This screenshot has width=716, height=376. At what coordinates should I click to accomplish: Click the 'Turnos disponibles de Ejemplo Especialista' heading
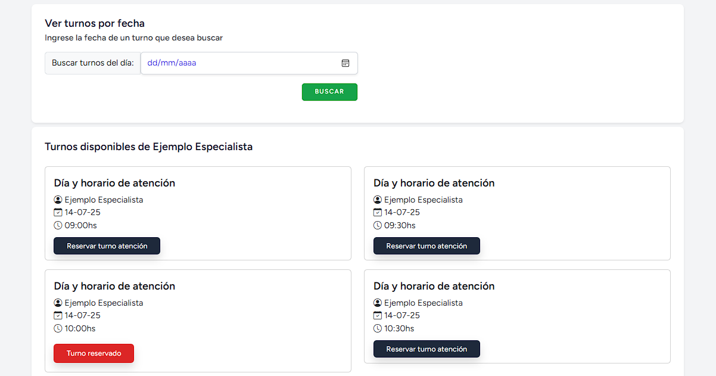pos(148,147)
